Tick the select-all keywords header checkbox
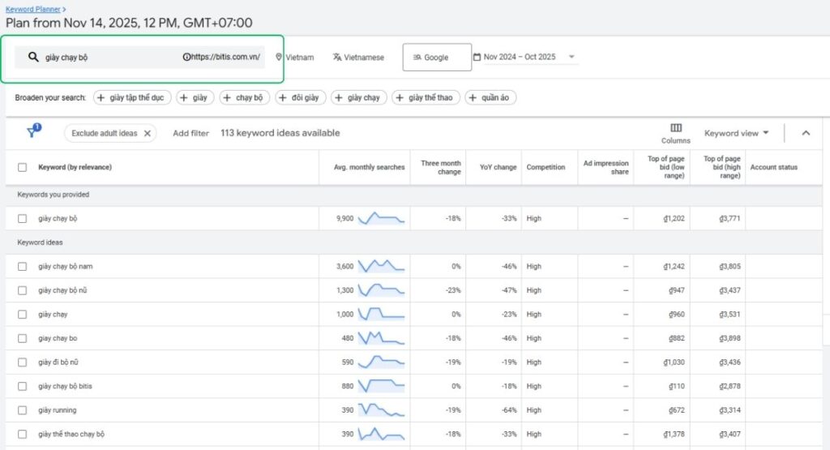 coord(23,168)
